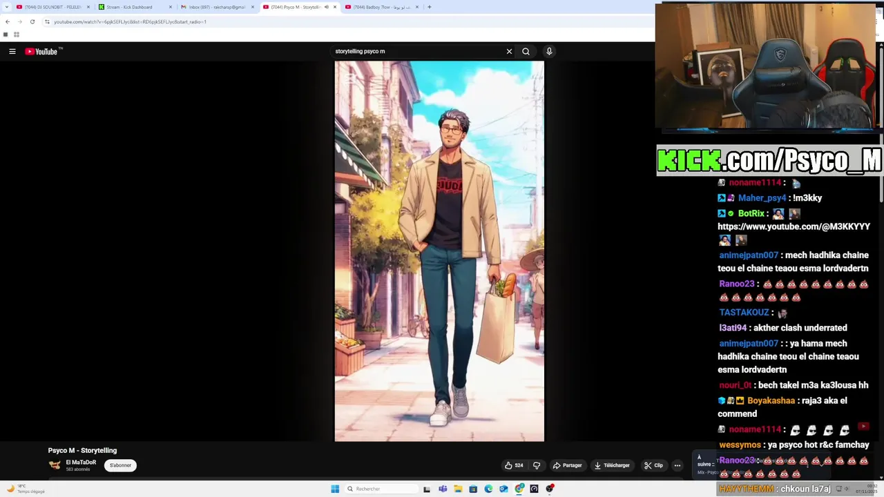Image resolution: width=884 pixels, height=497 pixels.
Task: Open El MaTaDoR channel avatar
Action: tap(55, 465)
